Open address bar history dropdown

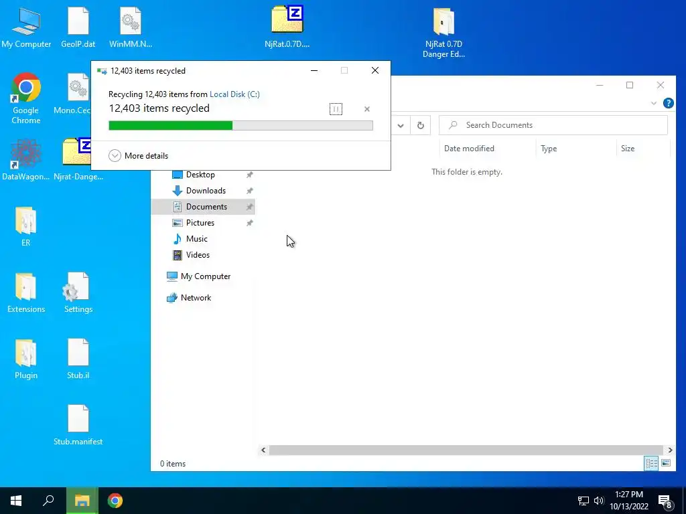pos(401,125)
